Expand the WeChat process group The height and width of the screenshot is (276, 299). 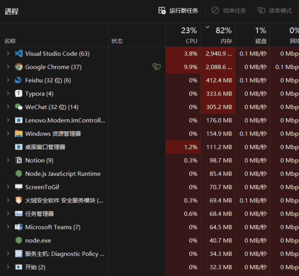tap(8, 106)
